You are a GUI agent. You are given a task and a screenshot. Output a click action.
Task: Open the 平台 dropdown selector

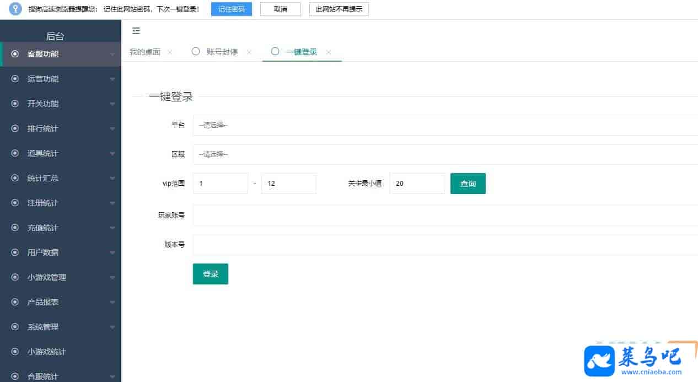444,125
